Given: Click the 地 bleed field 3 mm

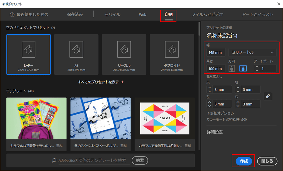Looking at the screenshot, I should point(251,90).
